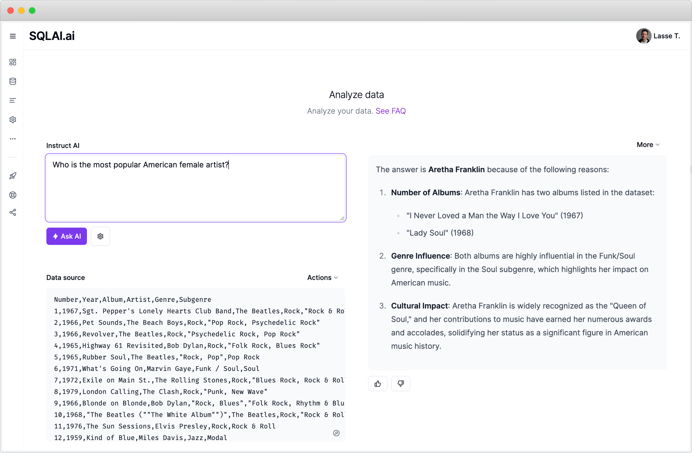
Task: Open the hamburger menu icon
Action: (13, 36)
